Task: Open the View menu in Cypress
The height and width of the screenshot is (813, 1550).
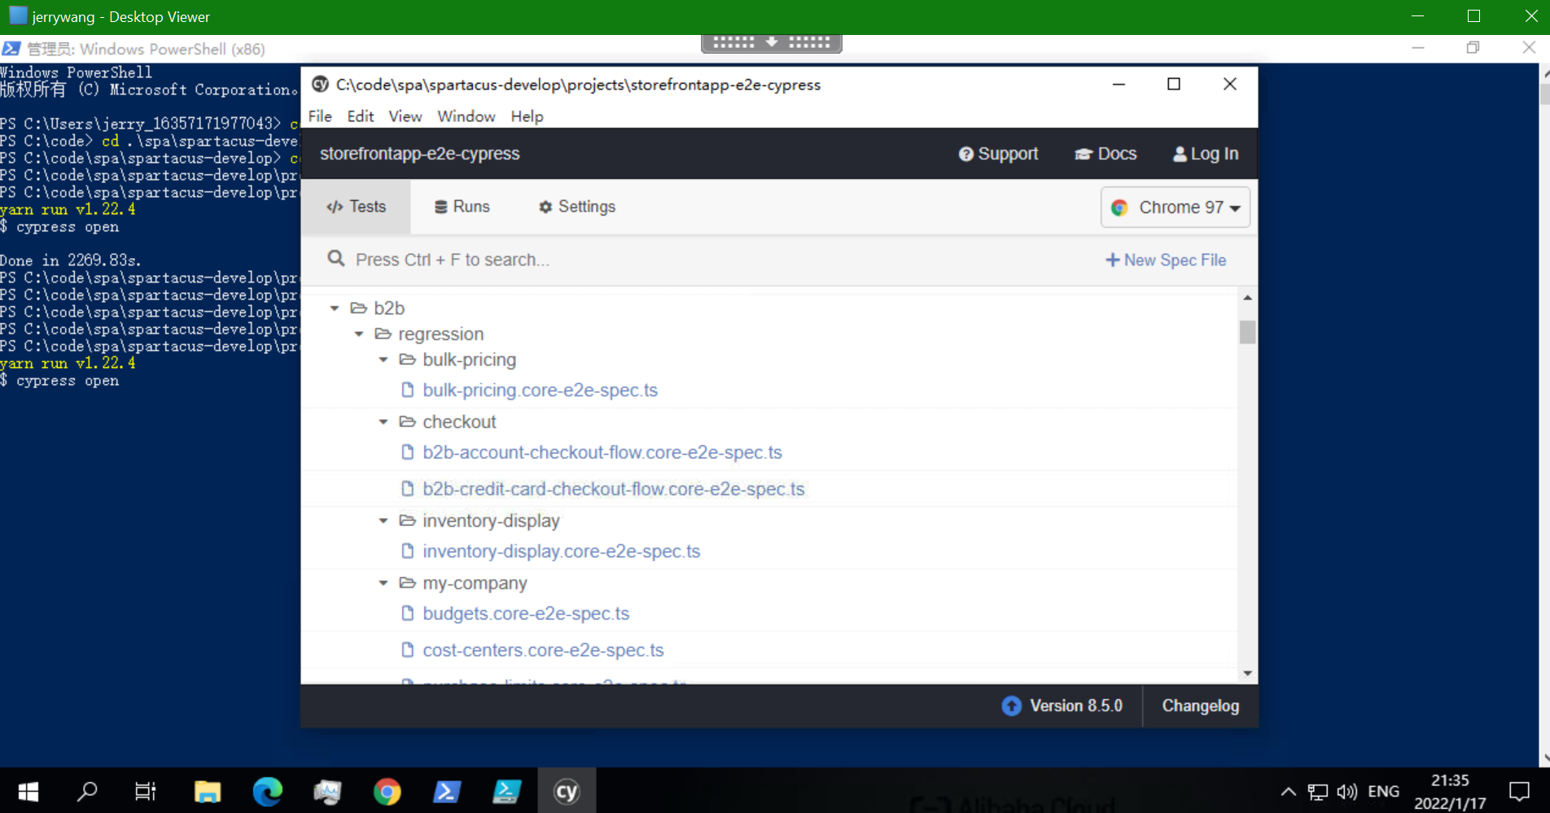Action: coord(405,116)
